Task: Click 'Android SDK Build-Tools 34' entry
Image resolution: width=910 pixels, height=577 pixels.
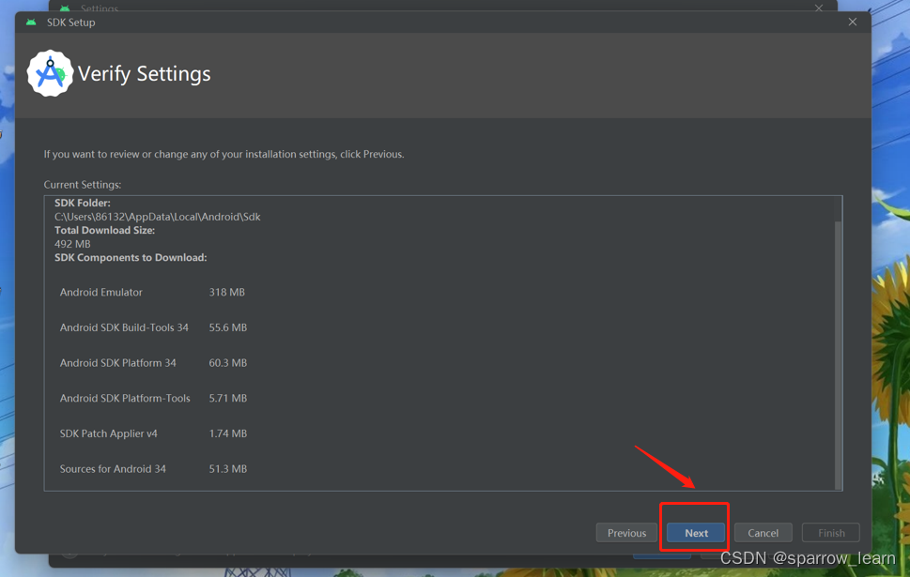Action: click(x=124, y=327)
